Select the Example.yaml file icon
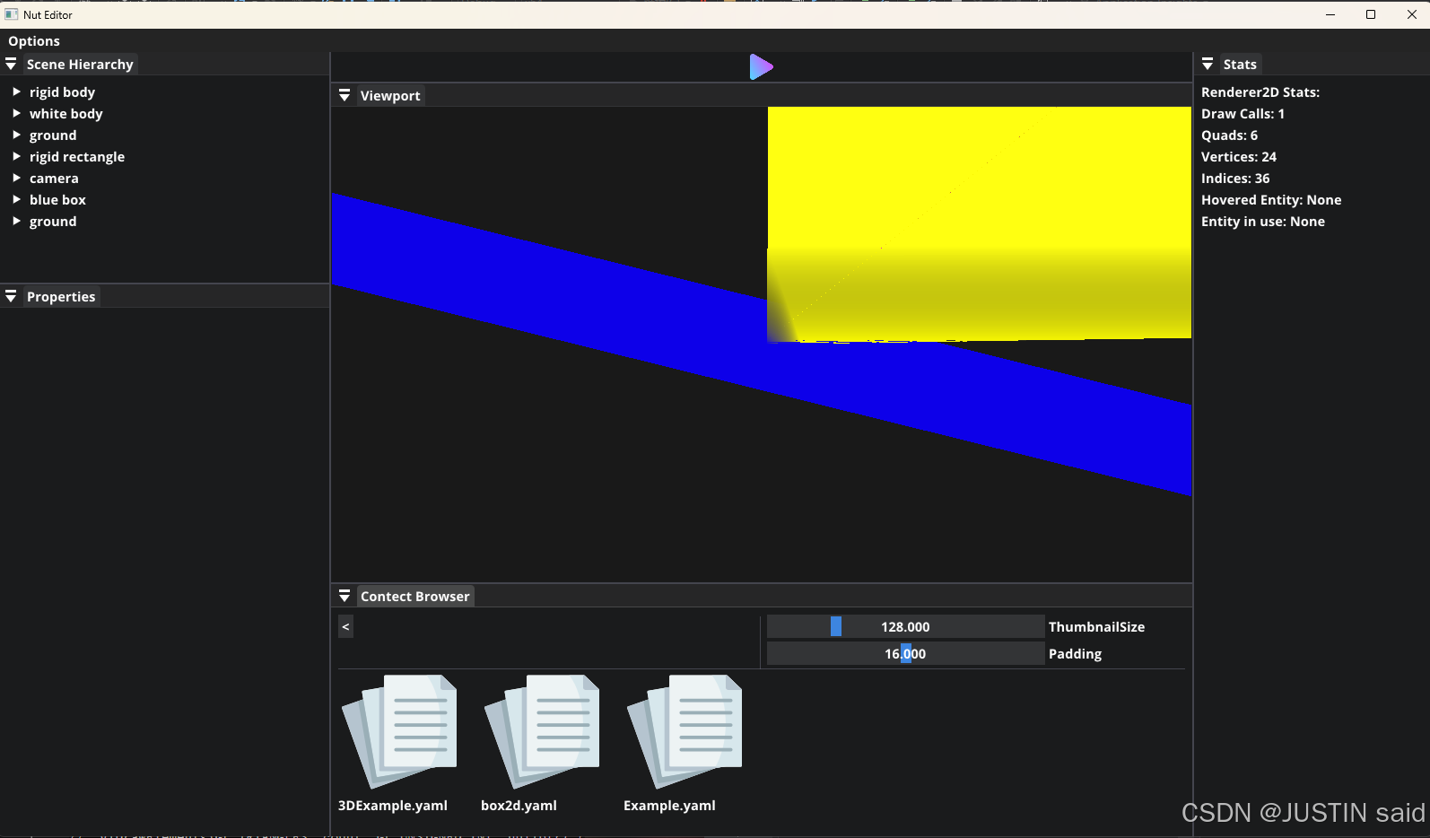 click(684, 731)
